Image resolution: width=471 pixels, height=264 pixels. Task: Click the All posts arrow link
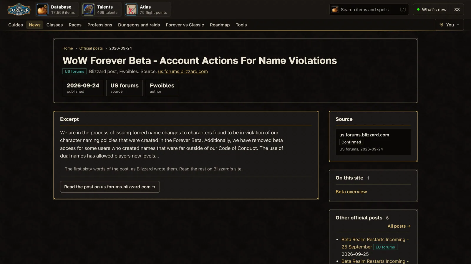[x=399, y=226]
